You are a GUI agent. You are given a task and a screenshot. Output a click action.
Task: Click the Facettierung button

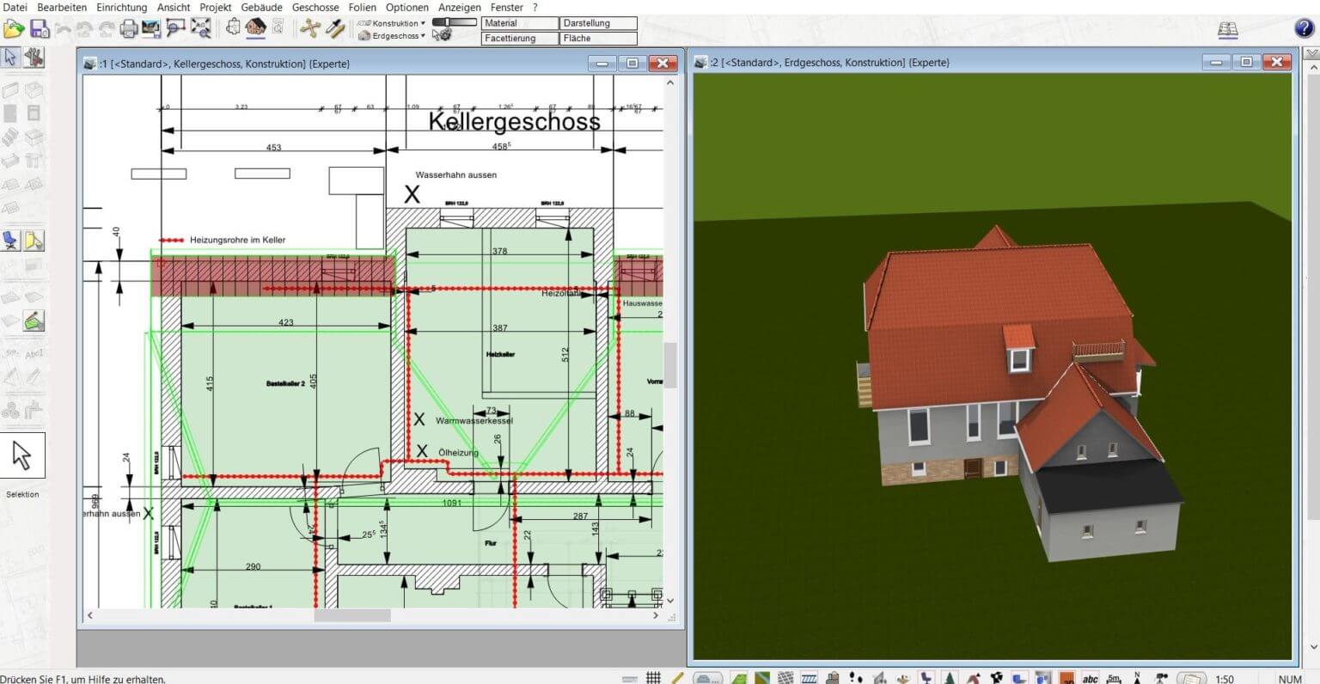(520, 38)
